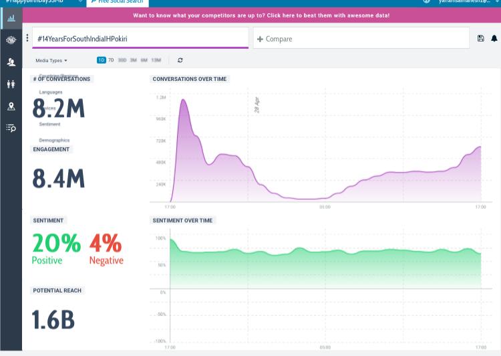Select the 1D time range
Screen dimensions: 501x356
(x=102, y=60)
